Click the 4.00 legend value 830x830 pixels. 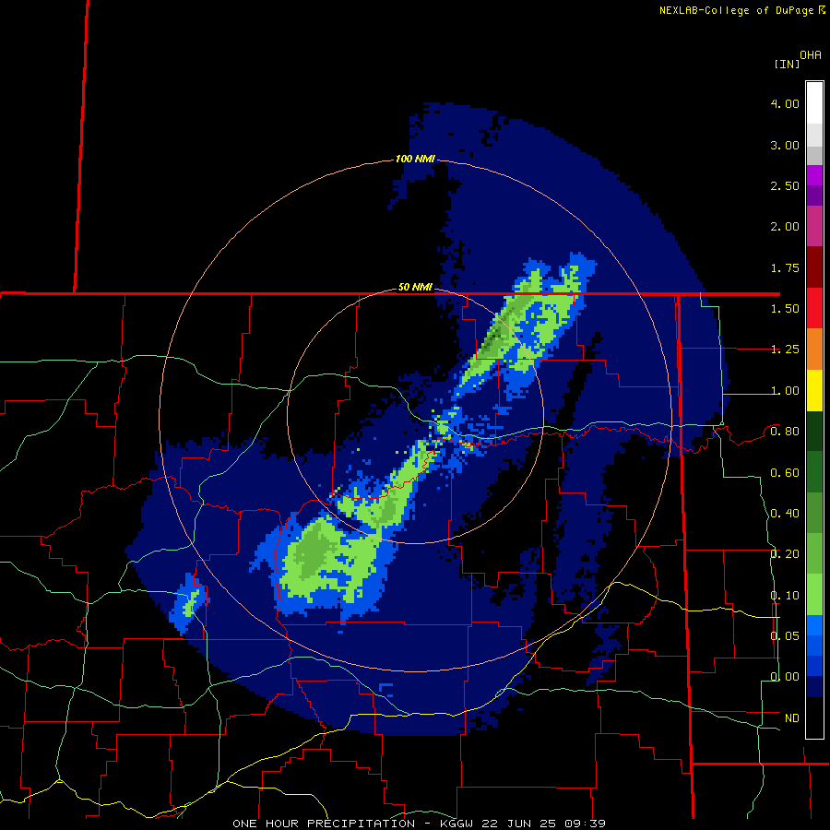[785, 103]
